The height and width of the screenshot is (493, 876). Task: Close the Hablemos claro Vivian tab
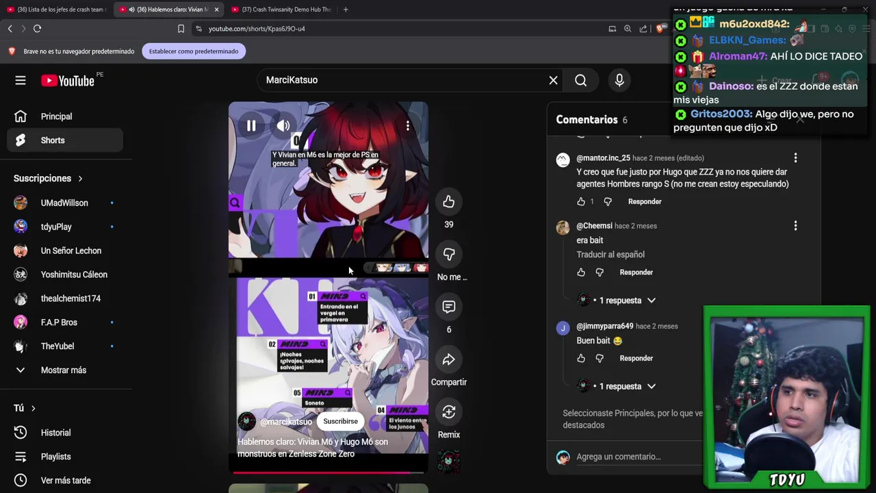tap(216, 10)
